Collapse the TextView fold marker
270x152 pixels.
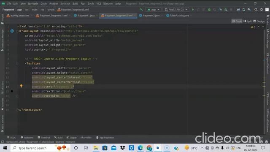coord(17,64)
